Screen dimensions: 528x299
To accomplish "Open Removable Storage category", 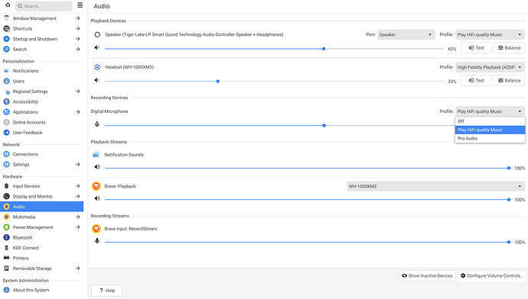I will [42, 268].
